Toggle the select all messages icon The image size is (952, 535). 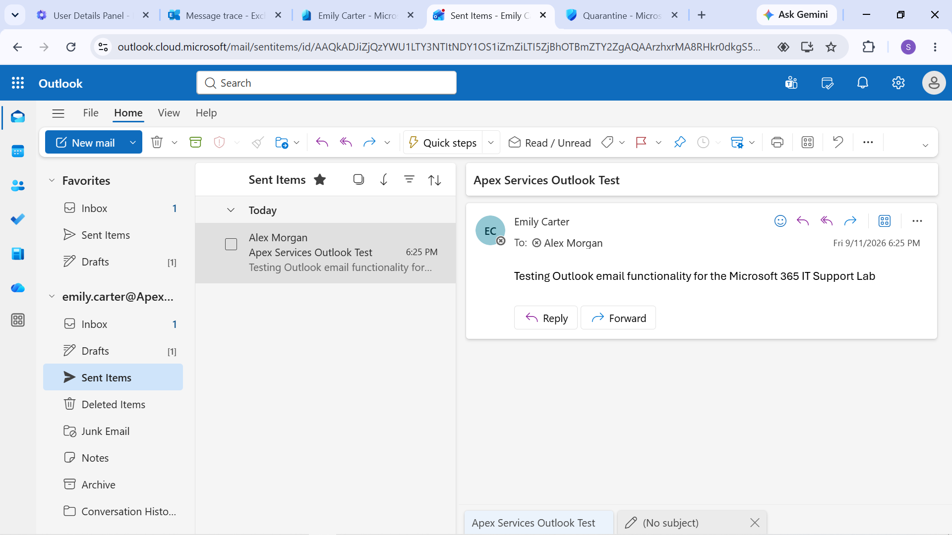click(358, 179)
